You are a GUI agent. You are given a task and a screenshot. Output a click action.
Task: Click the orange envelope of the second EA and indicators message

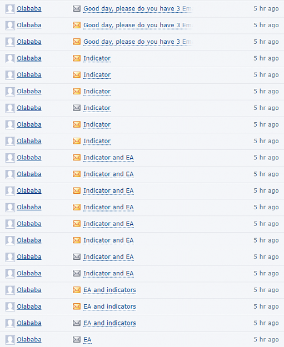[x=77, y=306]
